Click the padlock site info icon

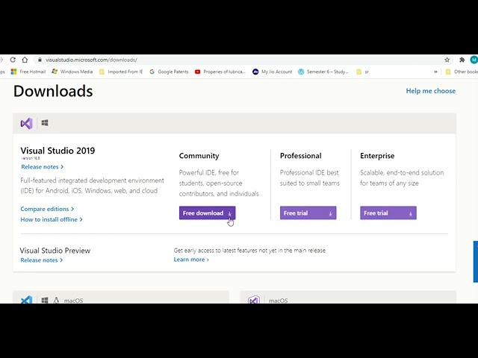[x=40, y=60]
